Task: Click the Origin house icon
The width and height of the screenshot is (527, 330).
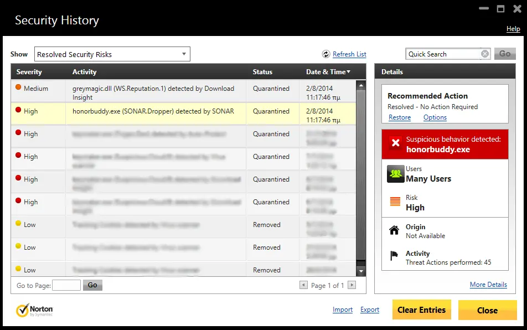Action: (394, 230)
